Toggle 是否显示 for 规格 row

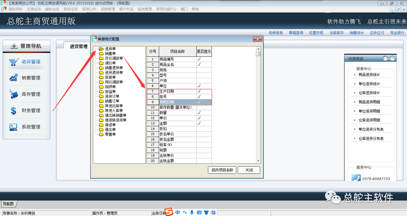(x=204, y=70)
